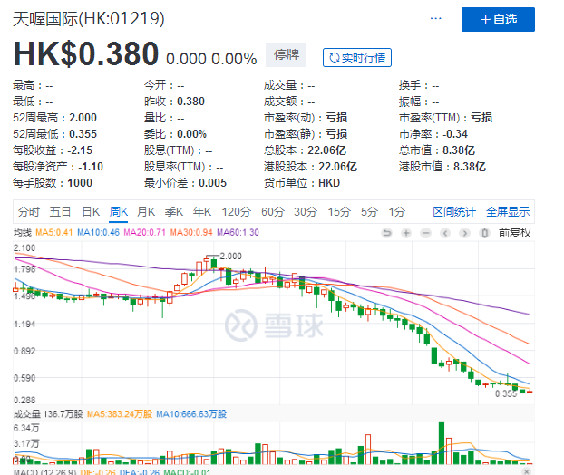Show the 年K chart tab
This screenshot has height=475, width=564.
(x=202, y=212)
